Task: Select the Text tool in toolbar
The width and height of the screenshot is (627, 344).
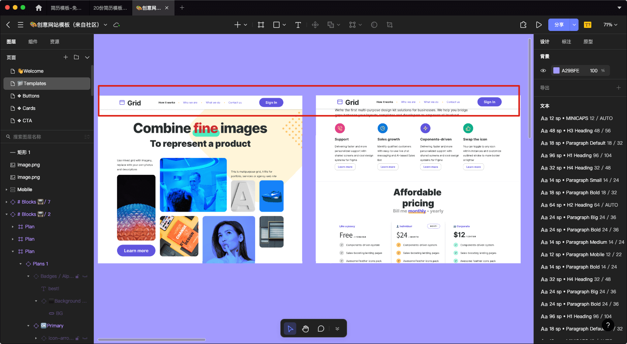Action: [x=298, y=25]
